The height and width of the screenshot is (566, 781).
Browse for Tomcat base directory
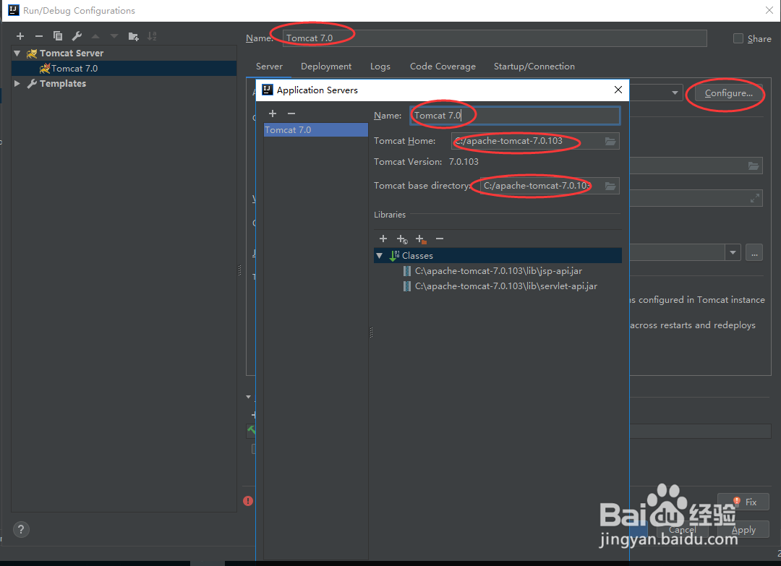click(610, 186)
